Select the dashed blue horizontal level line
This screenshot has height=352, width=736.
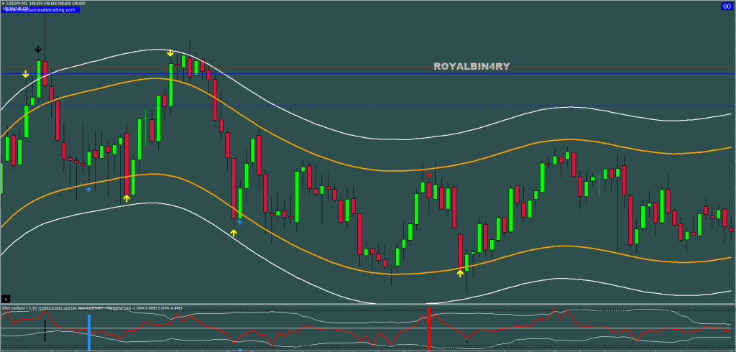[368, 106]
